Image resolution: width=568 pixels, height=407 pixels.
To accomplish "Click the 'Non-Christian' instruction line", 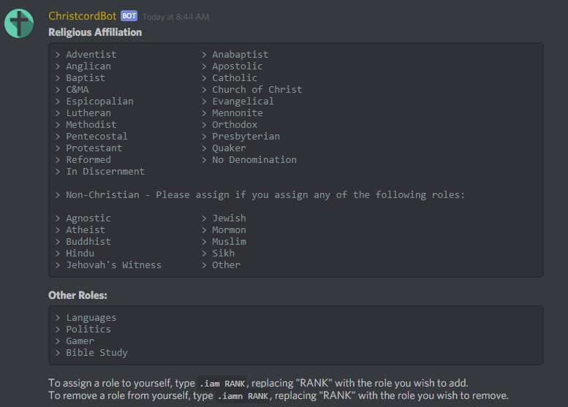I will [265, 194].
